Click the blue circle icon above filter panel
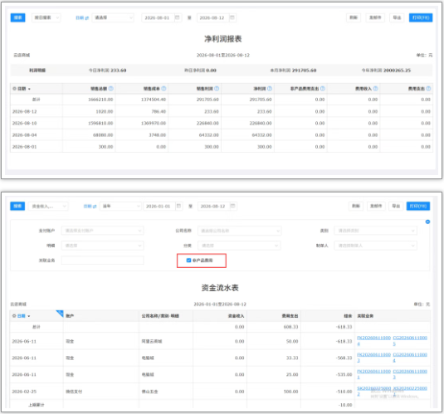The width and height of the screenshot is (444, 414). [427, 222]
